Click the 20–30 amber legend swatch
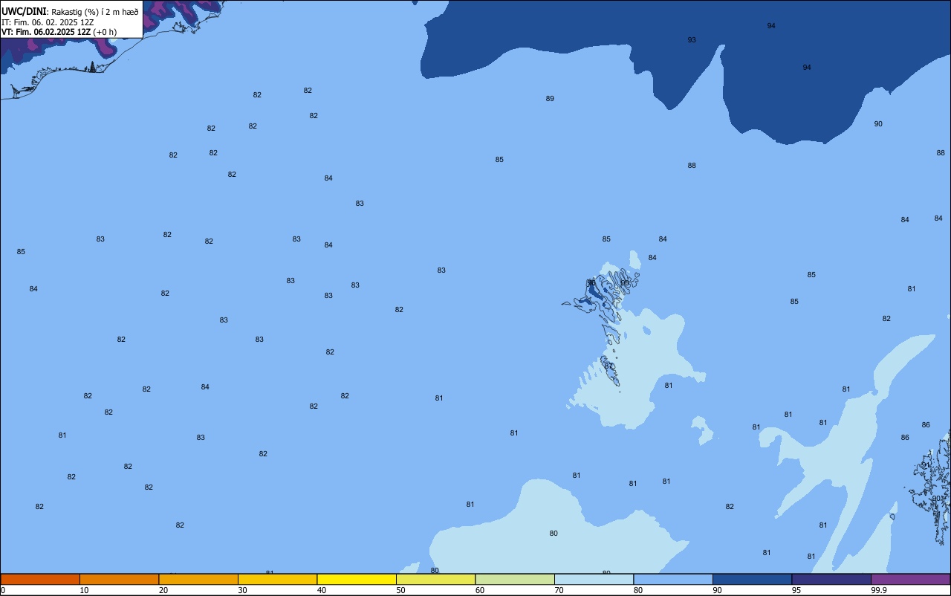Screen dimensions: 951x596 point(198,579)
